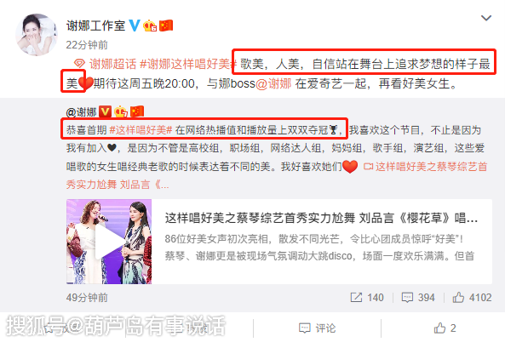This screenshot has height=342, width=505.
Task: Open the @谢娜 reposted author name
Action: coord(82,112)
